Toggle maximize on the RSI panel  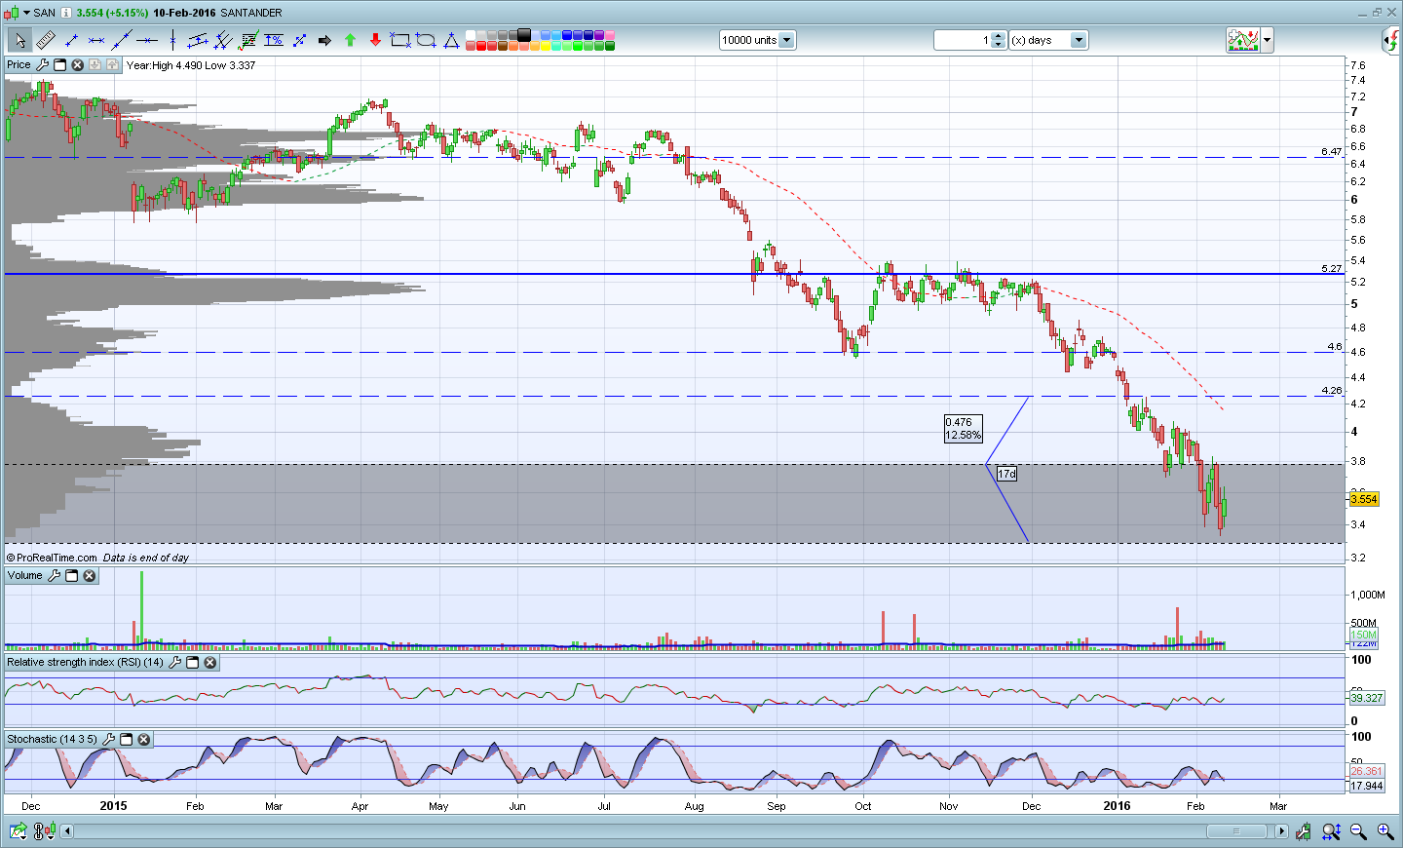[x=192, y=662]
